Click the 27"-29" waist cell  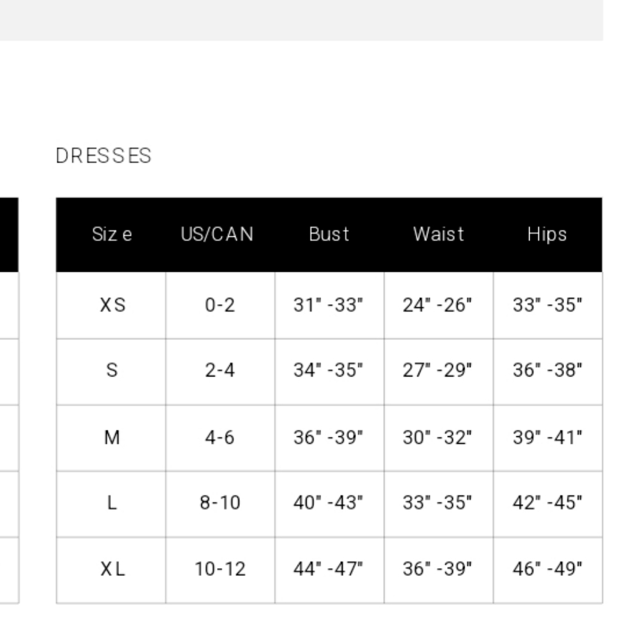point(439,371)
